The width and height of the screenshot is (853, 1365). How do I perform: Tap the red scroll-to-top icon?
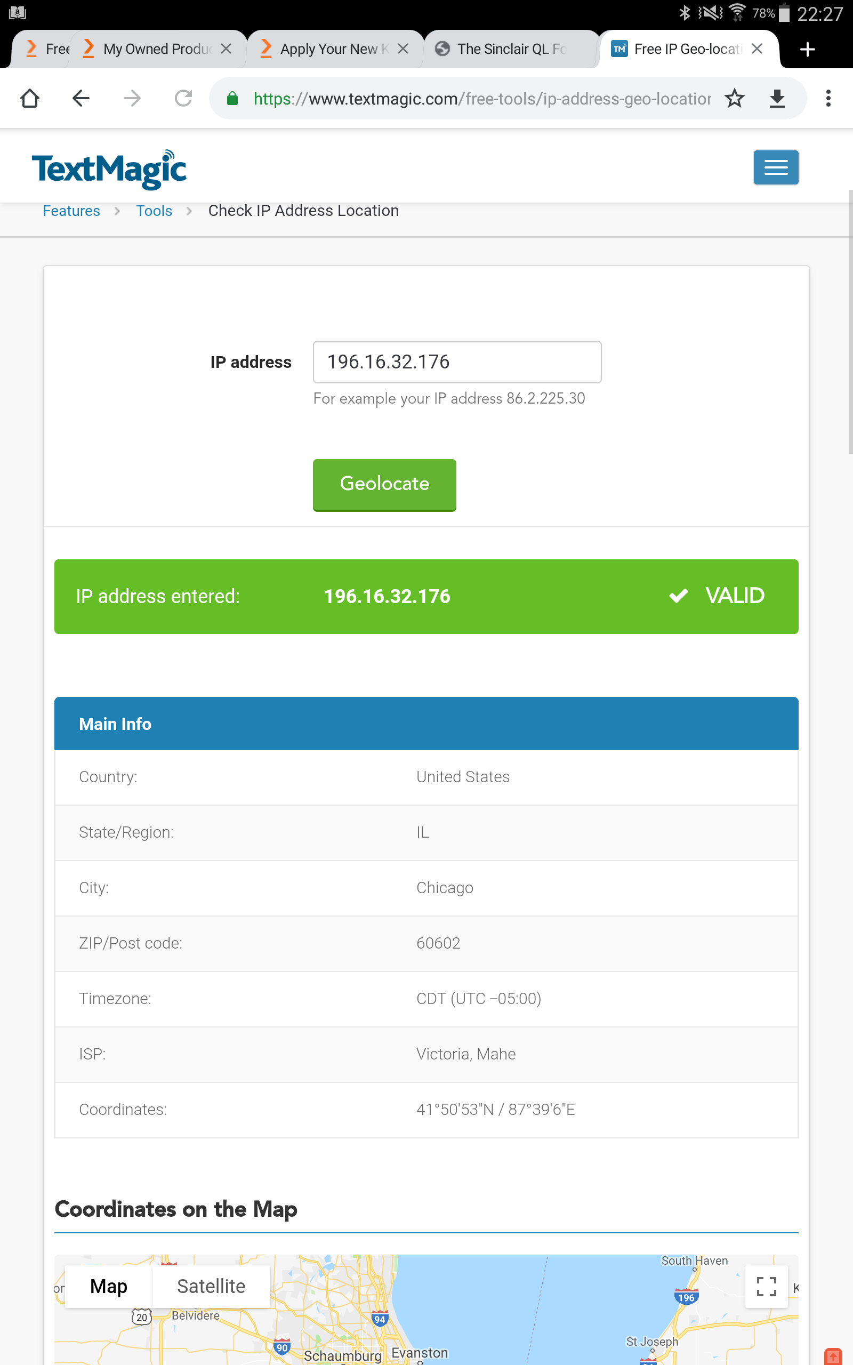(x=833, y=1356)
